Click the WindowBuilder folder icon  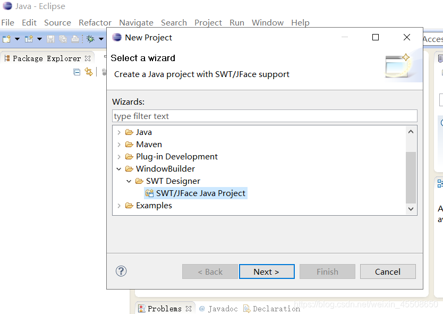(129, 169)
